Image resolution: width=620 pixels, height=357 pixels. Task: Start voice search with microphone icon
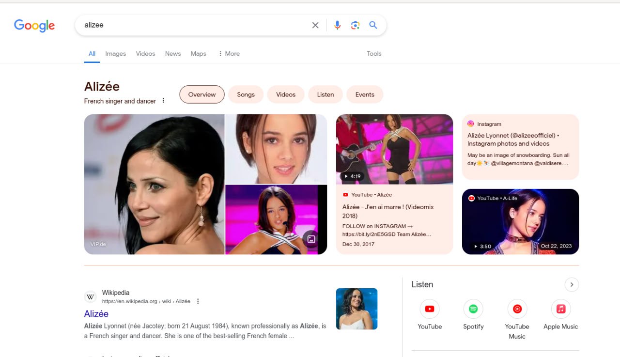[338, 25]
